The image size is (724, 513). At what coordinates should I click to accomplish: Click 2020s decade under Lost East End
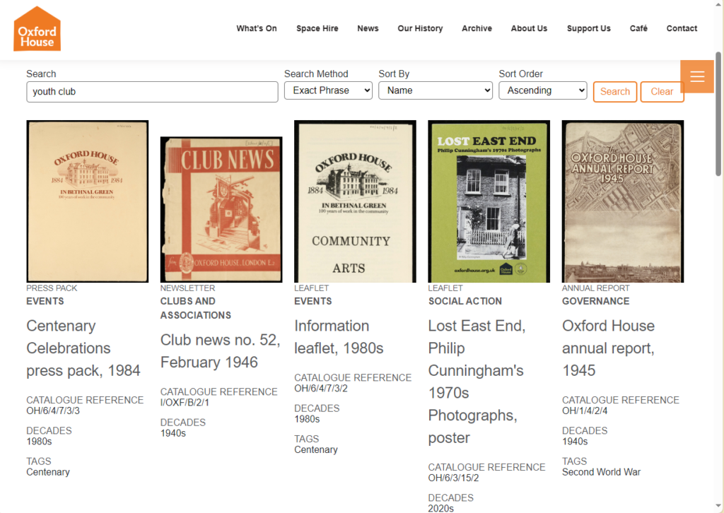pos(441,508)
